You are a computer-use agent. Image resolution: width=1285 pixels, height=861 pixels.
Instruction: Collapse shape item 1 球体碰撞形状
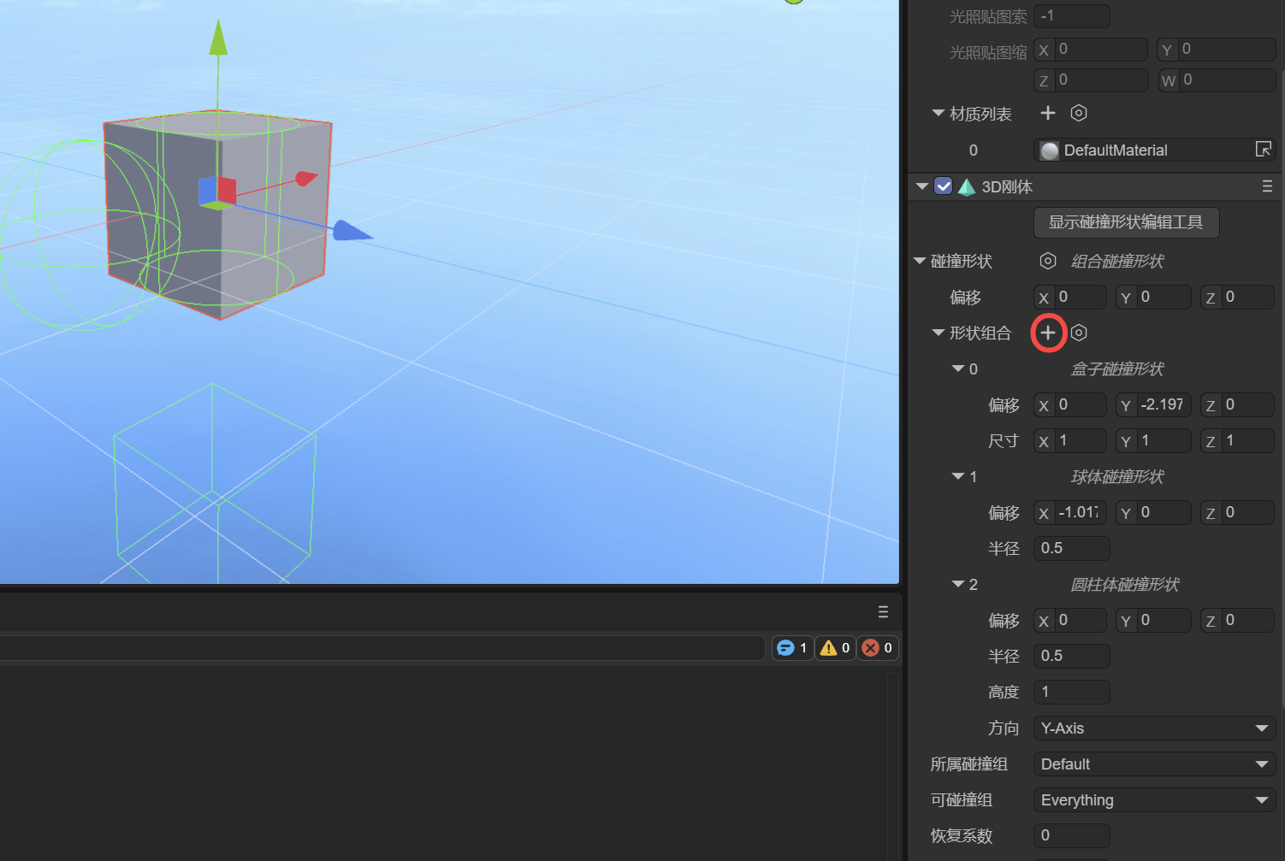click(958, 476)
